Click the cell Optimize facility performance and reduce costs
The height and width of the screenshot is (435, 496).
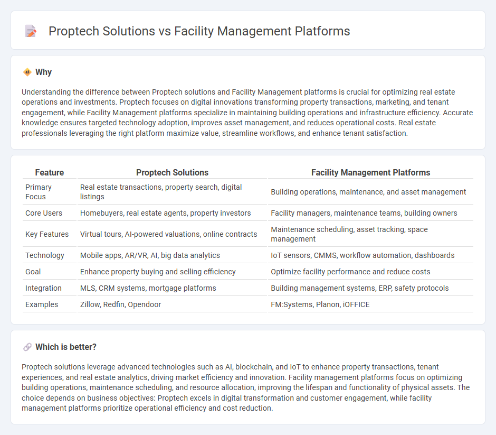(370, 272)
